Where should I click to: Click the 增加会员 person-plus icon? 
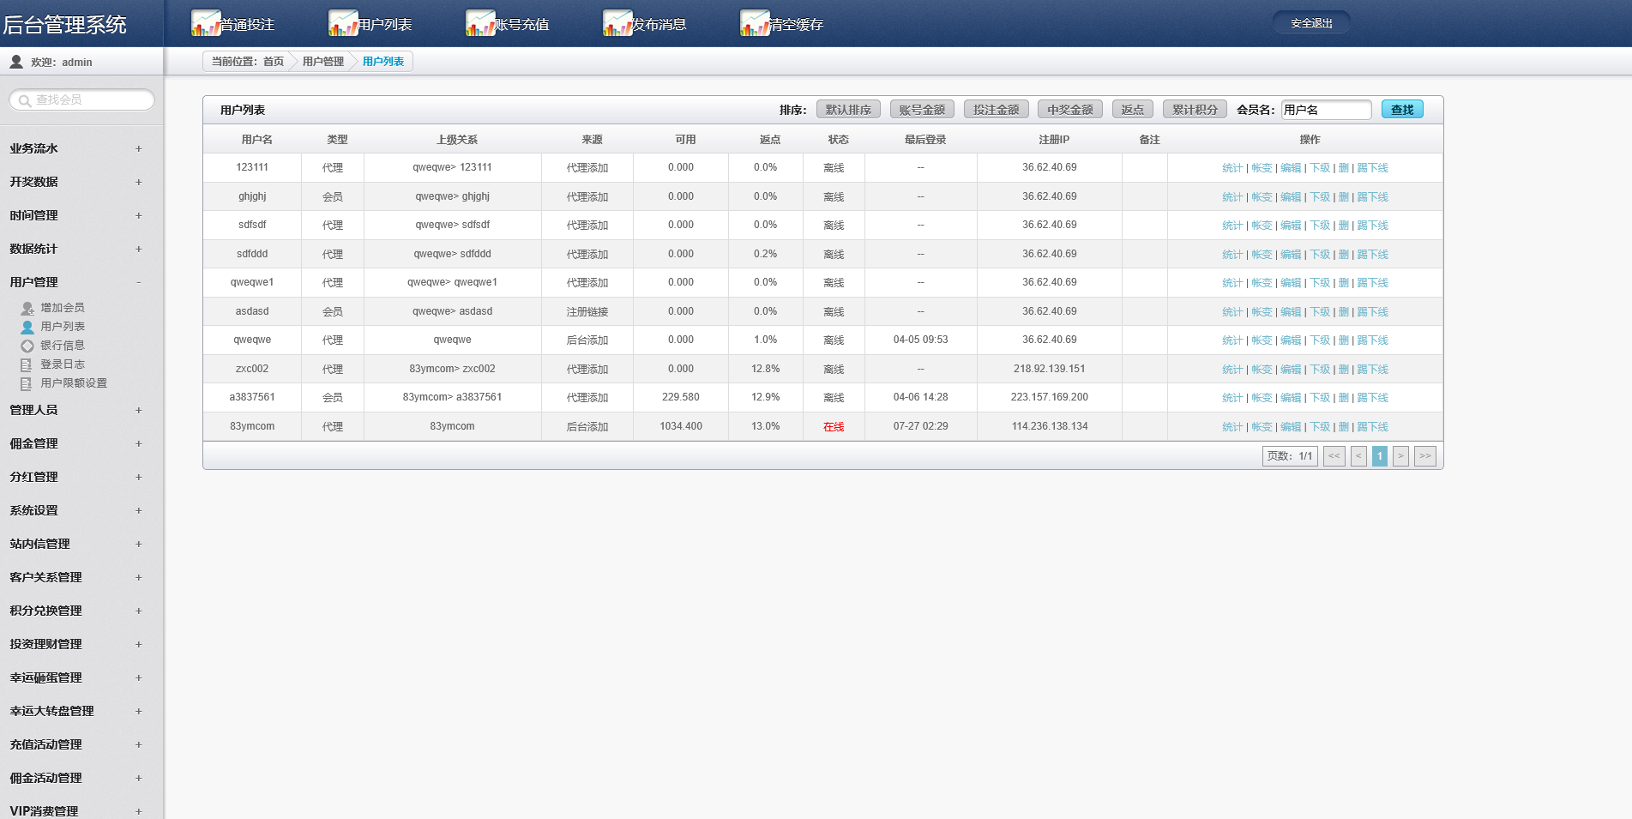27,308
